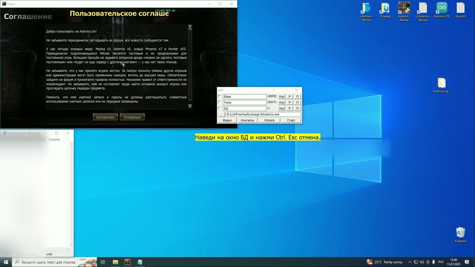Viewport: 475px width, 267px height.
Task: Open Task View in the taskbar
Action: [x=103, y=262]
